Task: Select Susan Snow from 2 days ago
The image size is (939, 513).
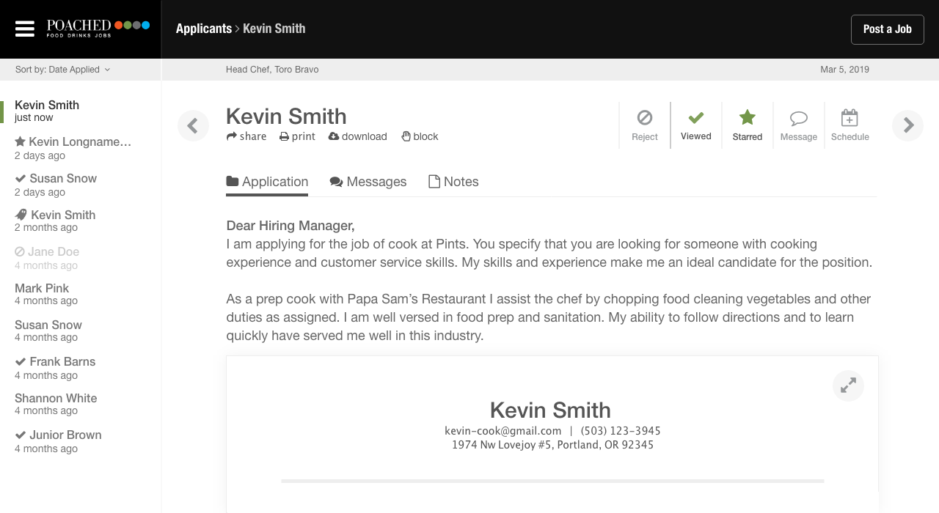Action: coord(56,185)
